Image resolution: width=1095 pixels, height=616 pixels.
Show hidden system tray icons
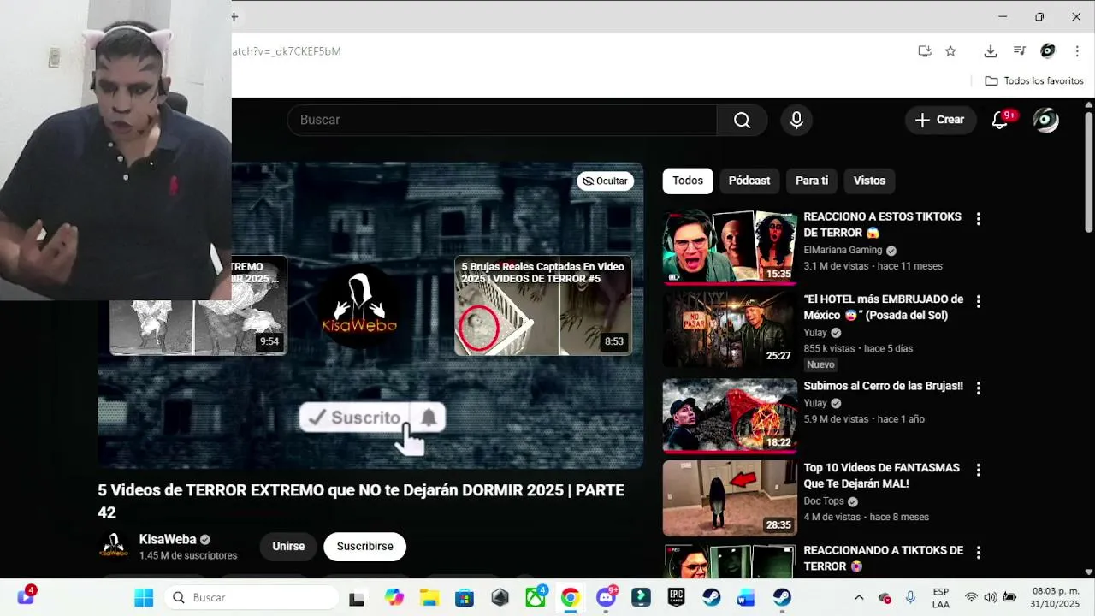(x=859, y=598)
